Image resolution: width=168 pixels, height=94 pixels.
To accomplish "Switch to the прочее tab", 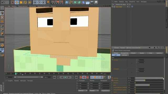I will click(124, 55).
